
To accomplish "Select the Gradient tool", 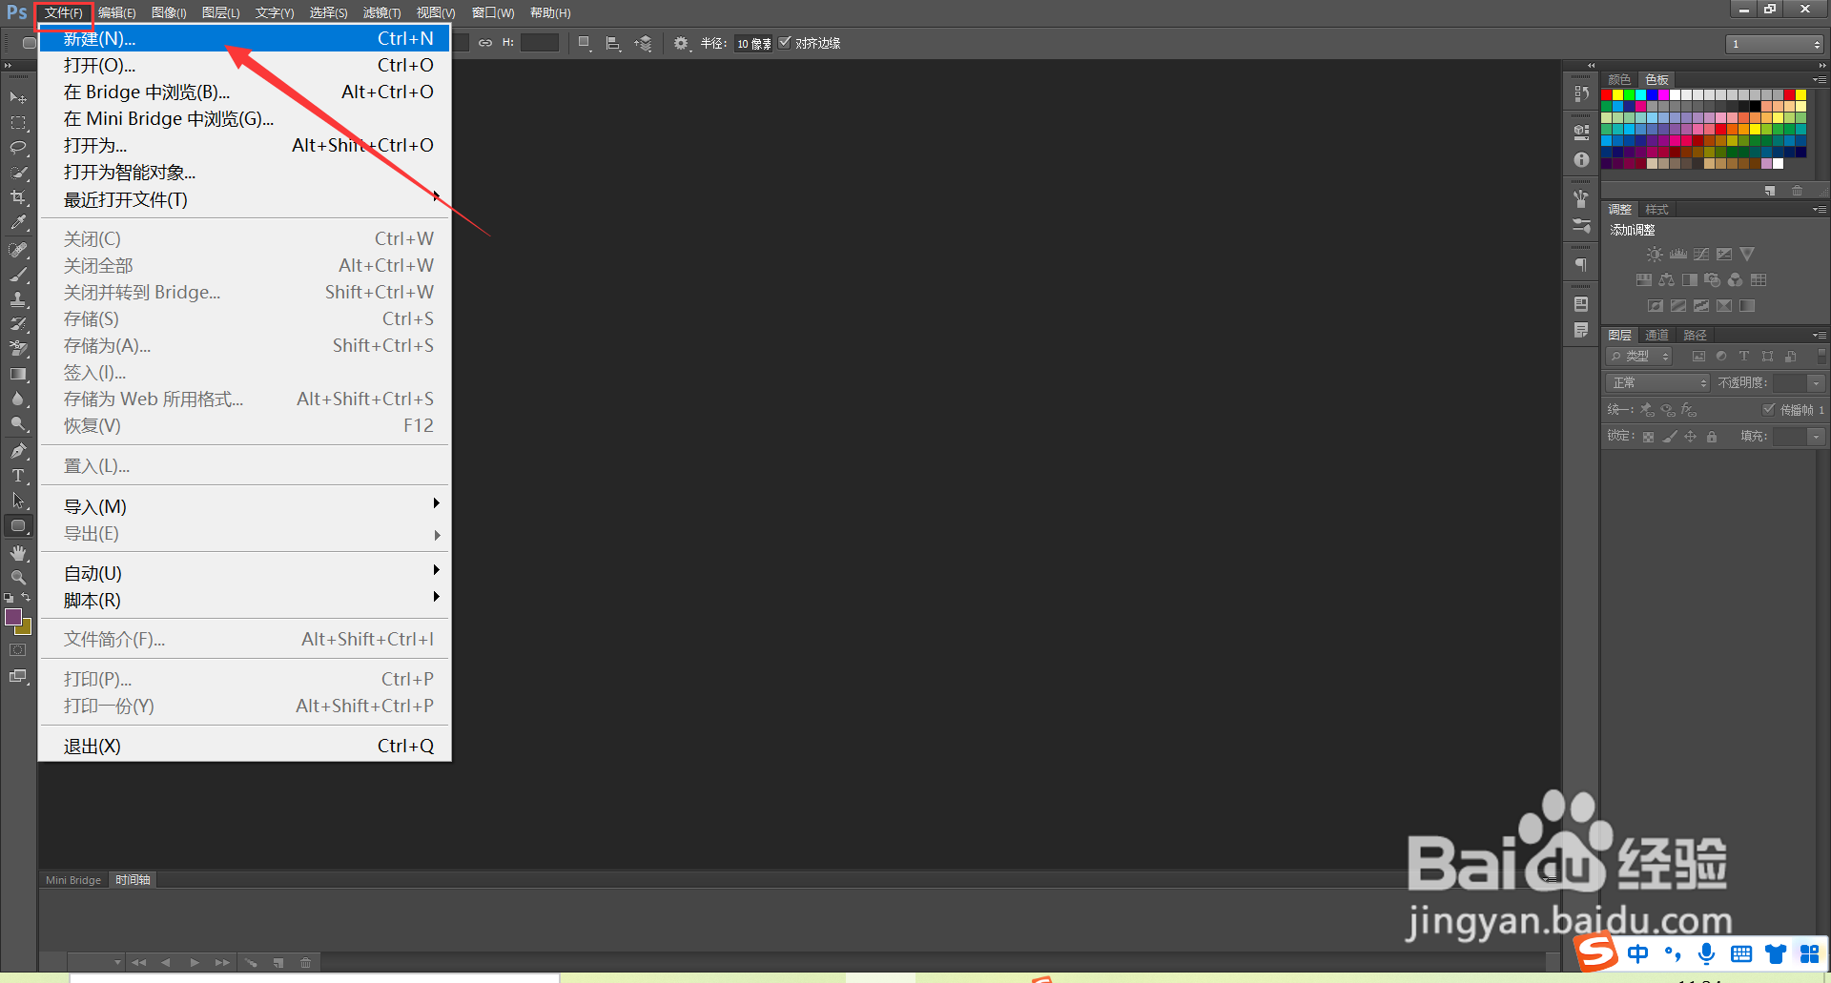I will [x=18, y=374].
